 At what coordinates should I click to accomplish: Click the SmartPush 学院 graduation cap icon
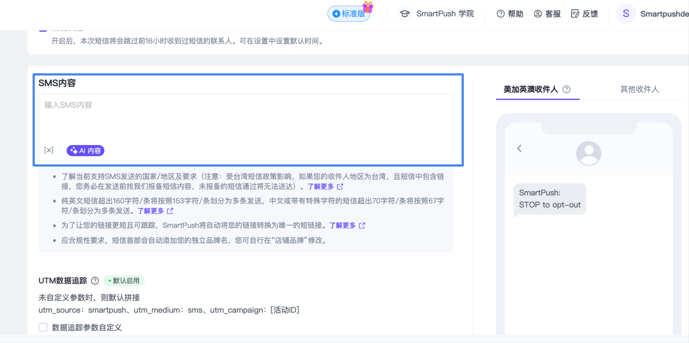pyautogui.click(x=405, y=14)
